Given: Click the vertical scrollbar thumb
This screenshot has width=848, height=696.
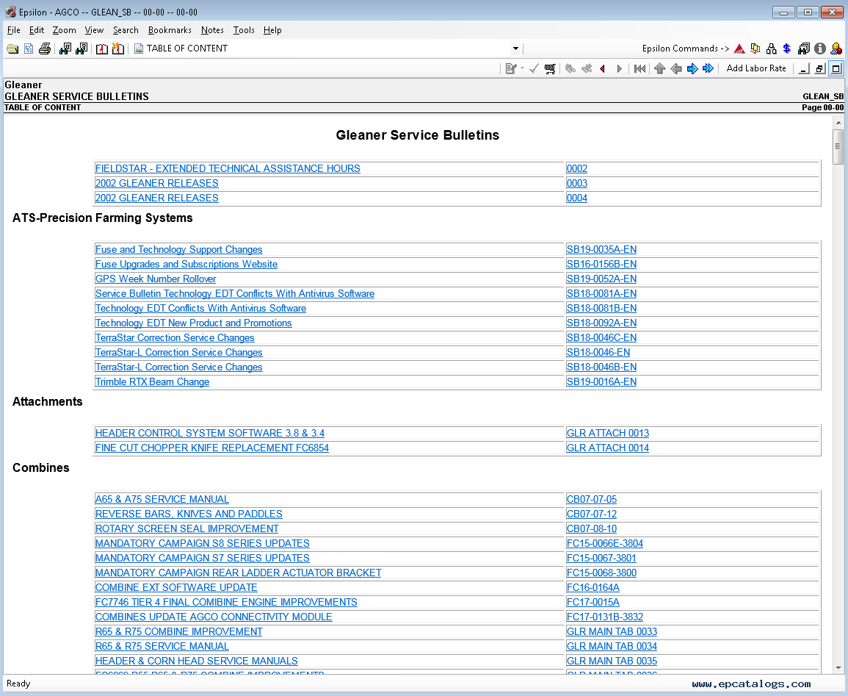Looking at the screenshot, I should point(838,146).
